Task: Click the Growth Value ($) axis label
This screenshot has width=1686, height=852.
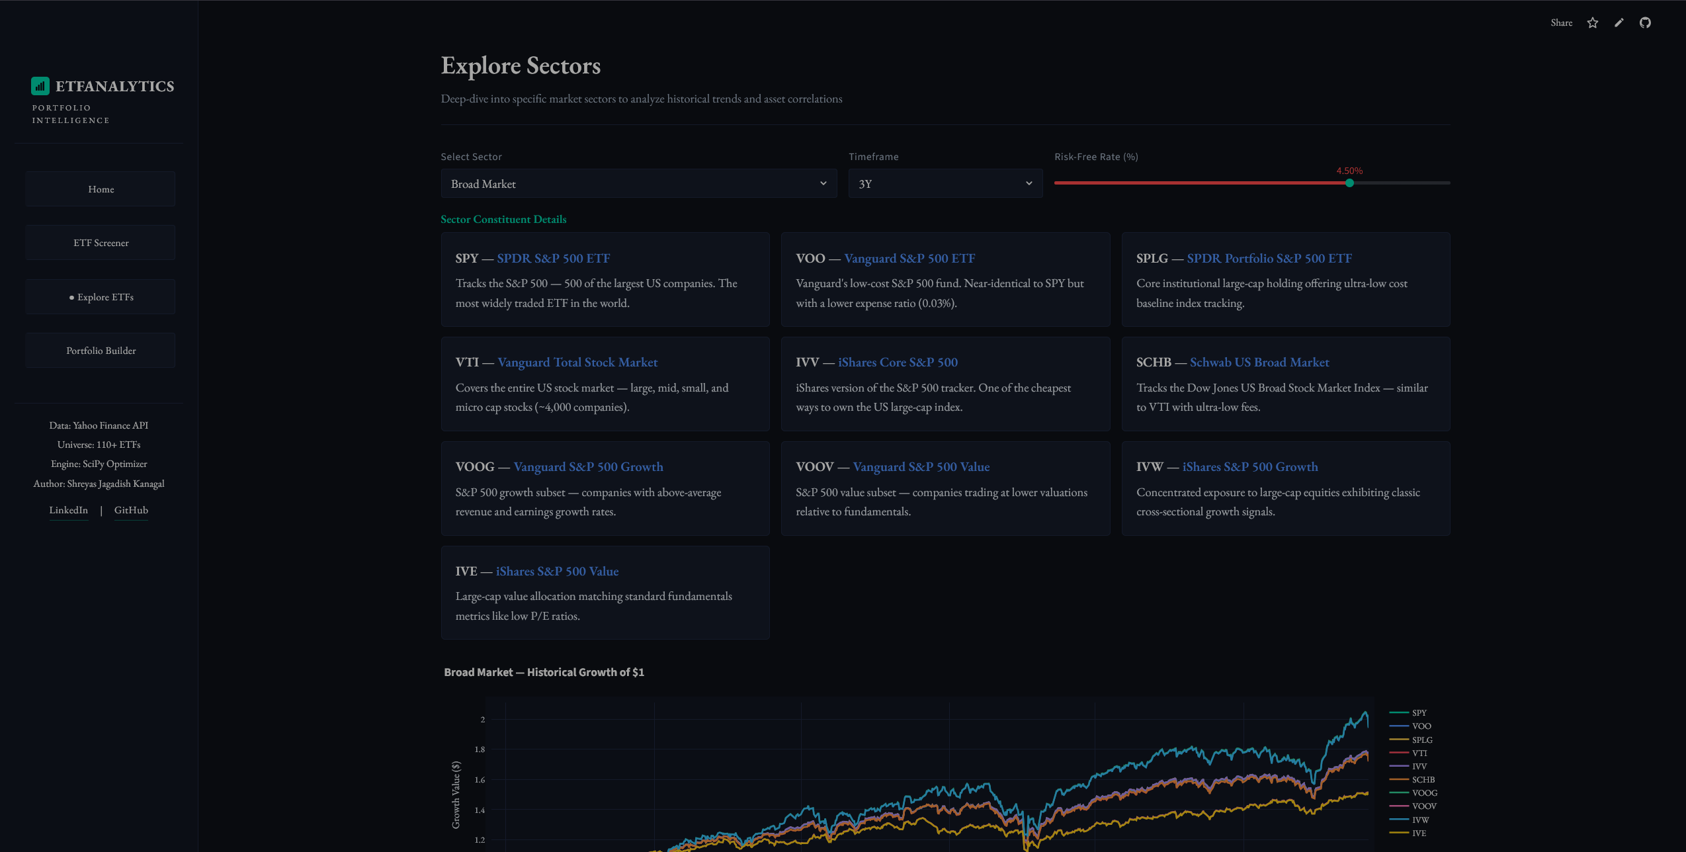Action: pos(456,794)
